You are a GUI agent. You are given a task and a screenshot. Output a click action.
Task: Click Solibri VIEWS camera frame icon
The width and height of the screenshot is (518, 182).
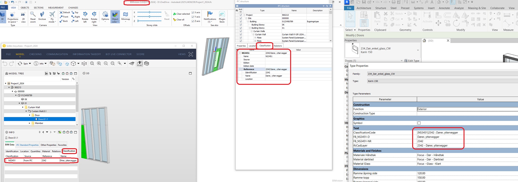(x=191, y=54)
